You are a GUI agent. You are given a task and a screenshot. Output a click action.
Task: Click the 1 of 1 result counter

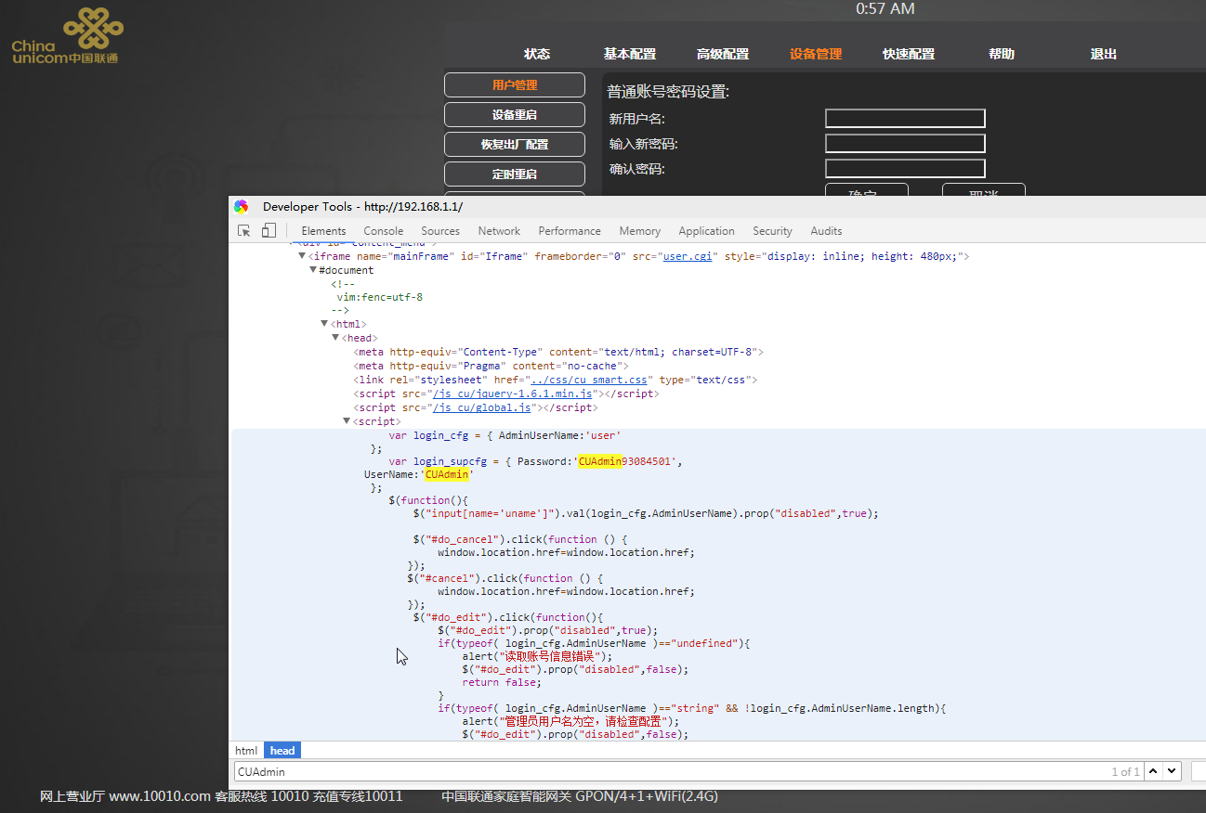pyautogui.click(x=1125, y=771)
